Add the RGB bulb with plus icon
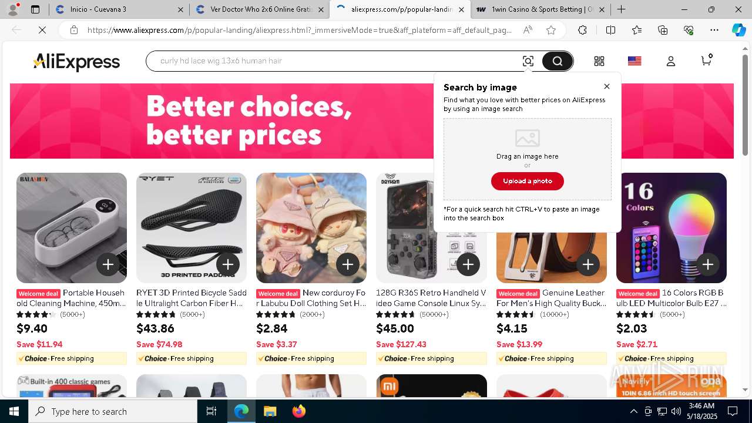Screen dimensions: 752x423 coord(708,264)
